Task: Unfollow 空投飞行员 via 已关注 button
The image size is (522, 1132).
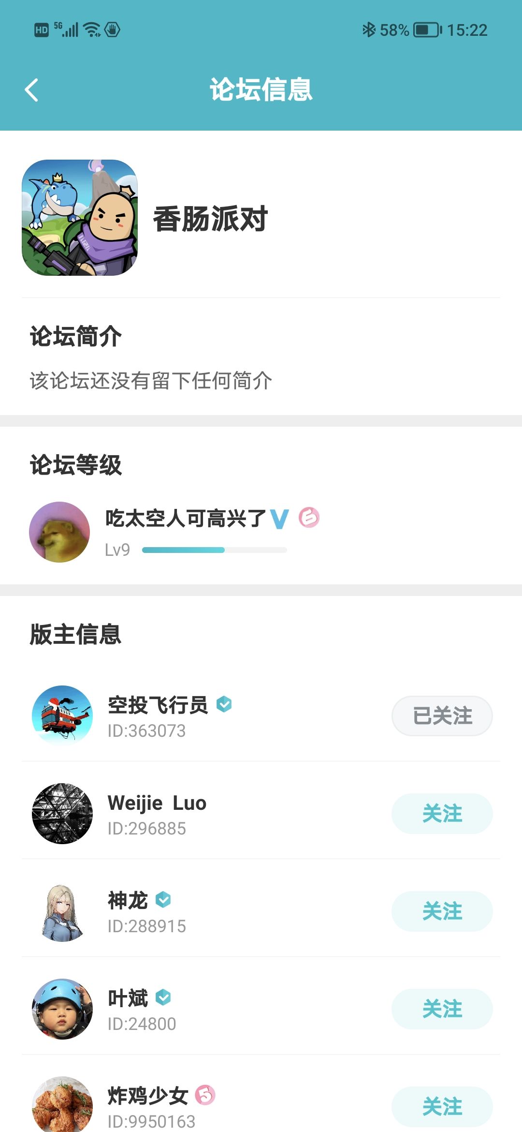Action: [442, 716]
